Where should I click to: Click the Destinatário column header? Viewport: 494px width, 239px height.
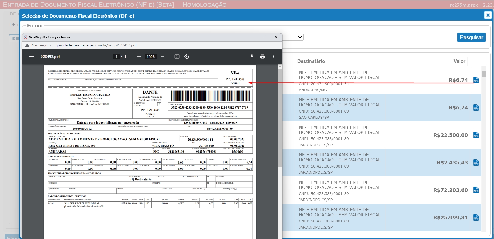[311, 61]
